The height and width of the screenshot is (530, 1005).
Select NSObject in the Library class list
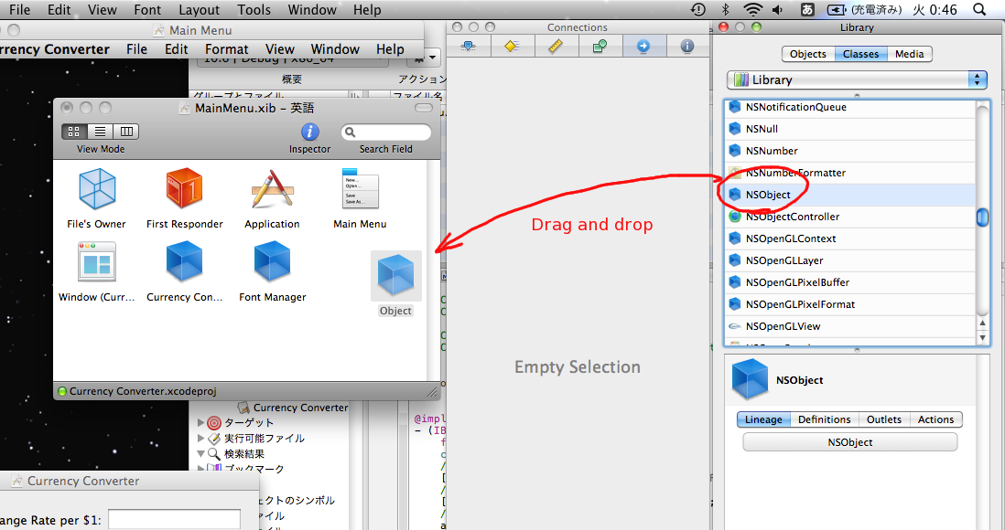850,195
